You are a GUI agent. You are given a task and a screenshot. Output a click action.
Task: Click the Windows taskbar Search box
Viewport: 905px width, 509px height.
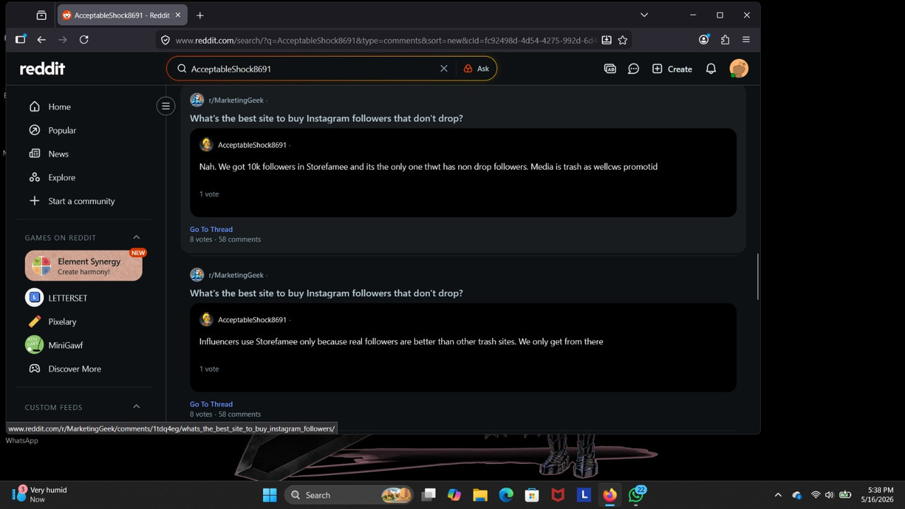point(349,495)
